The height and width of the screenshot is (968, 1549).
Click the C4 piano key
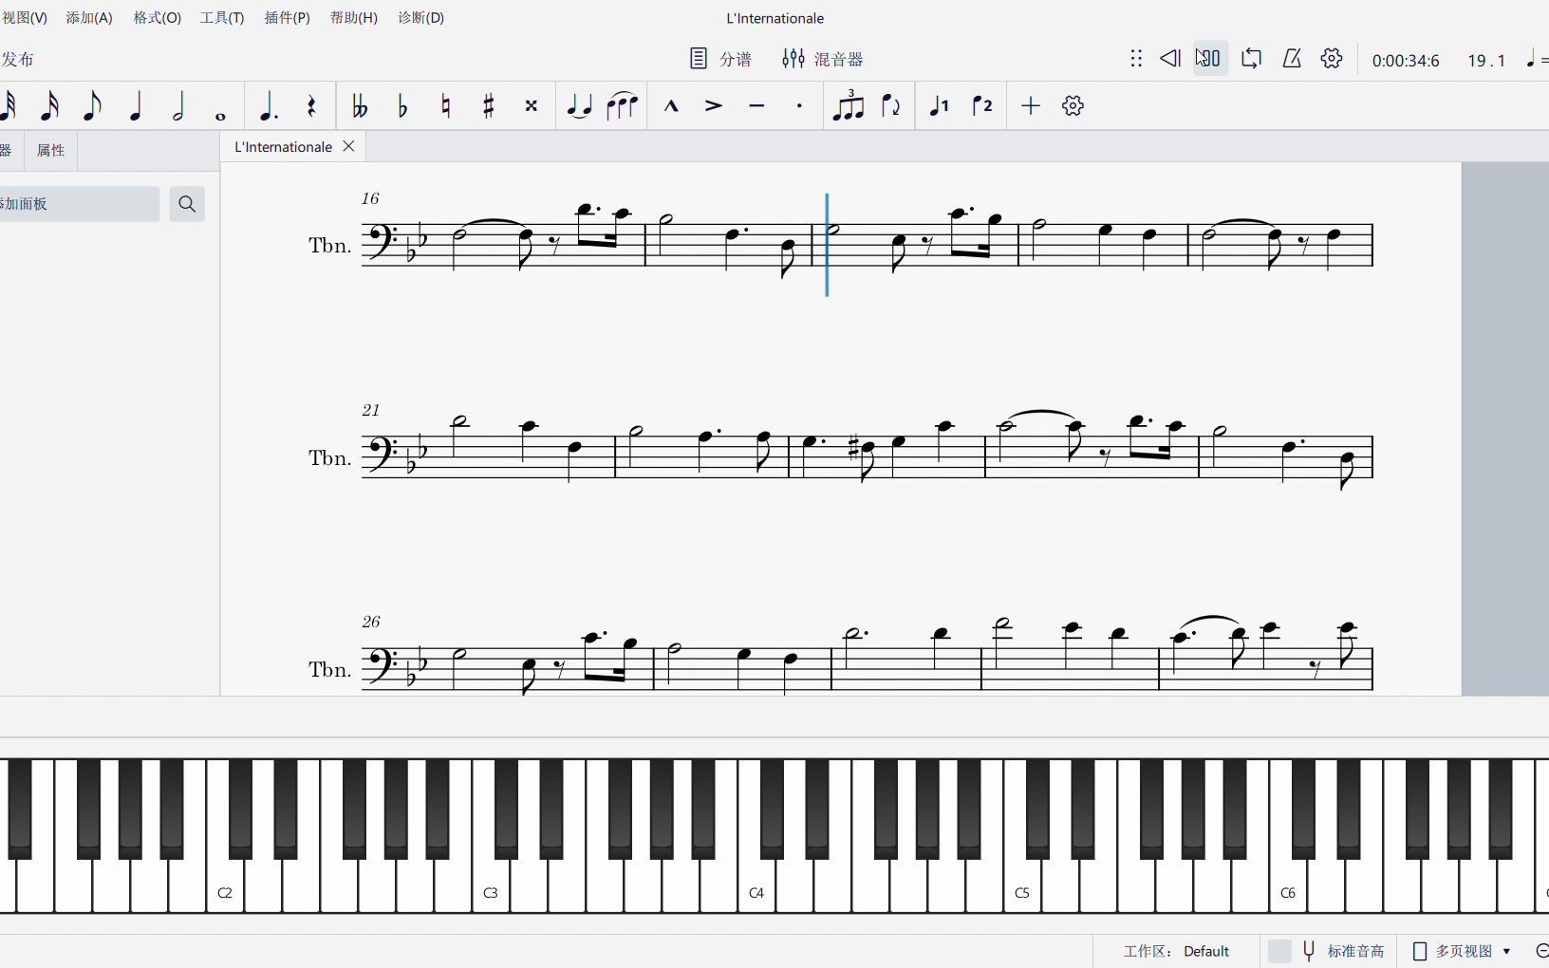pyautogui.click(x=756, y=887)
